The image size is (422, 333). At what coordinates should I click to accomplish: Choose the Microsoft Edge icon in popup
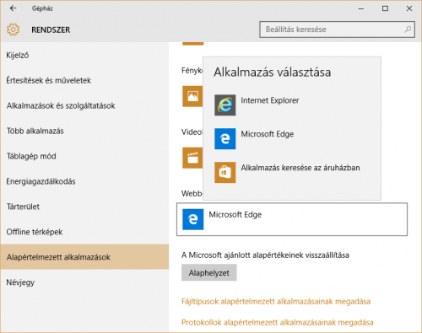[x=225, y=138]
